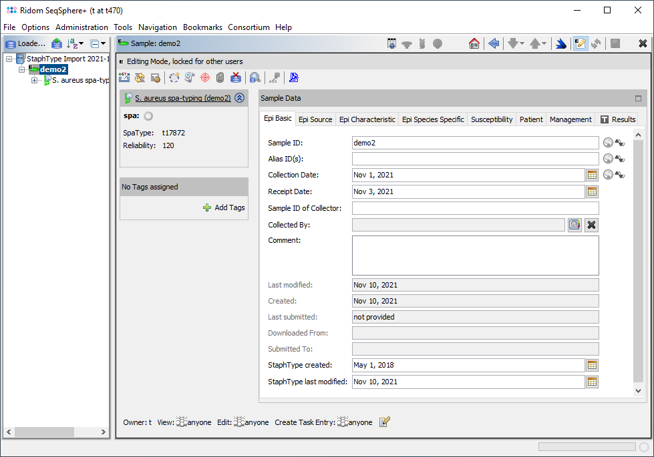Open the Susceptibility tab
This screenshot has width=654, height=457.
[x=492, y=119]
